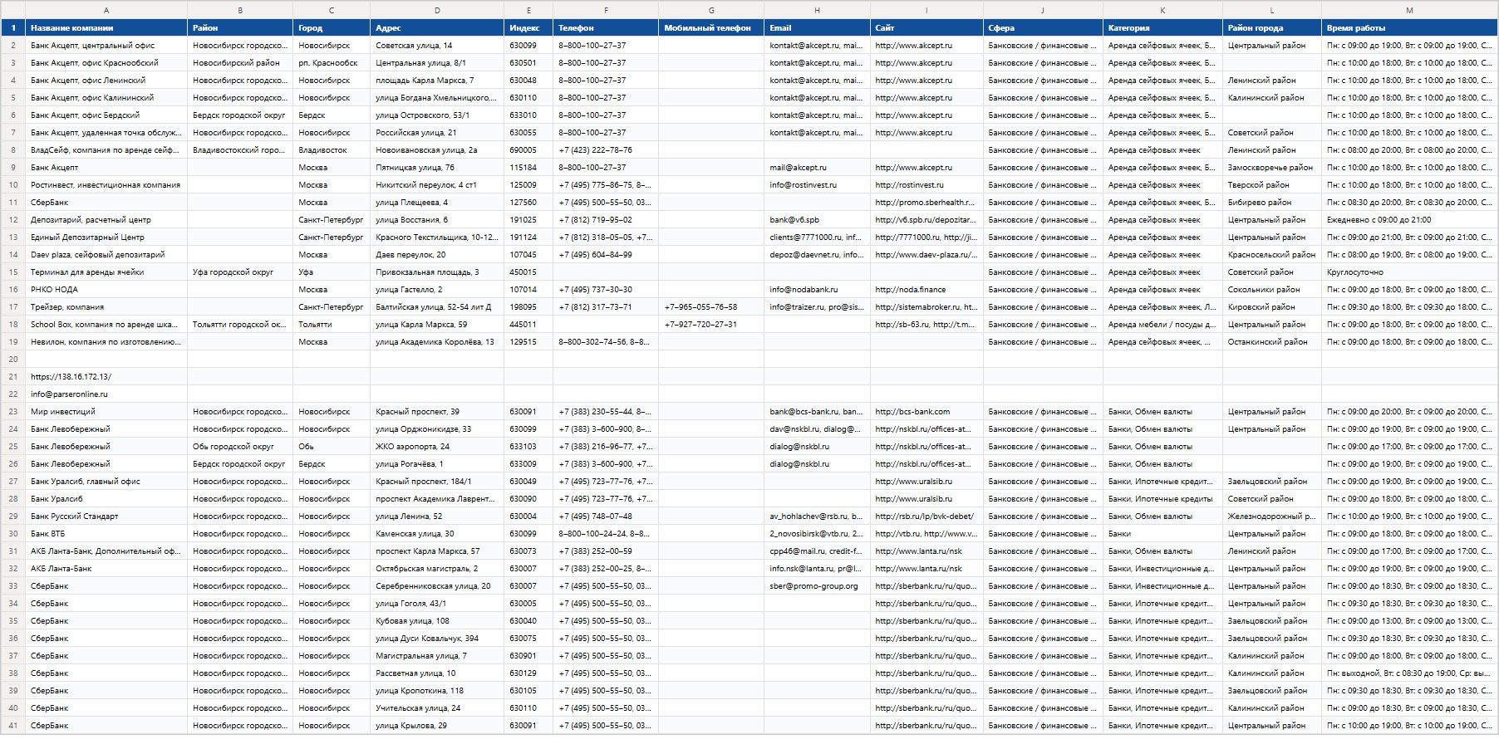Select address cell 'Пятницкая улица, 76'
1499x749 pixels.
coord(437,168)
